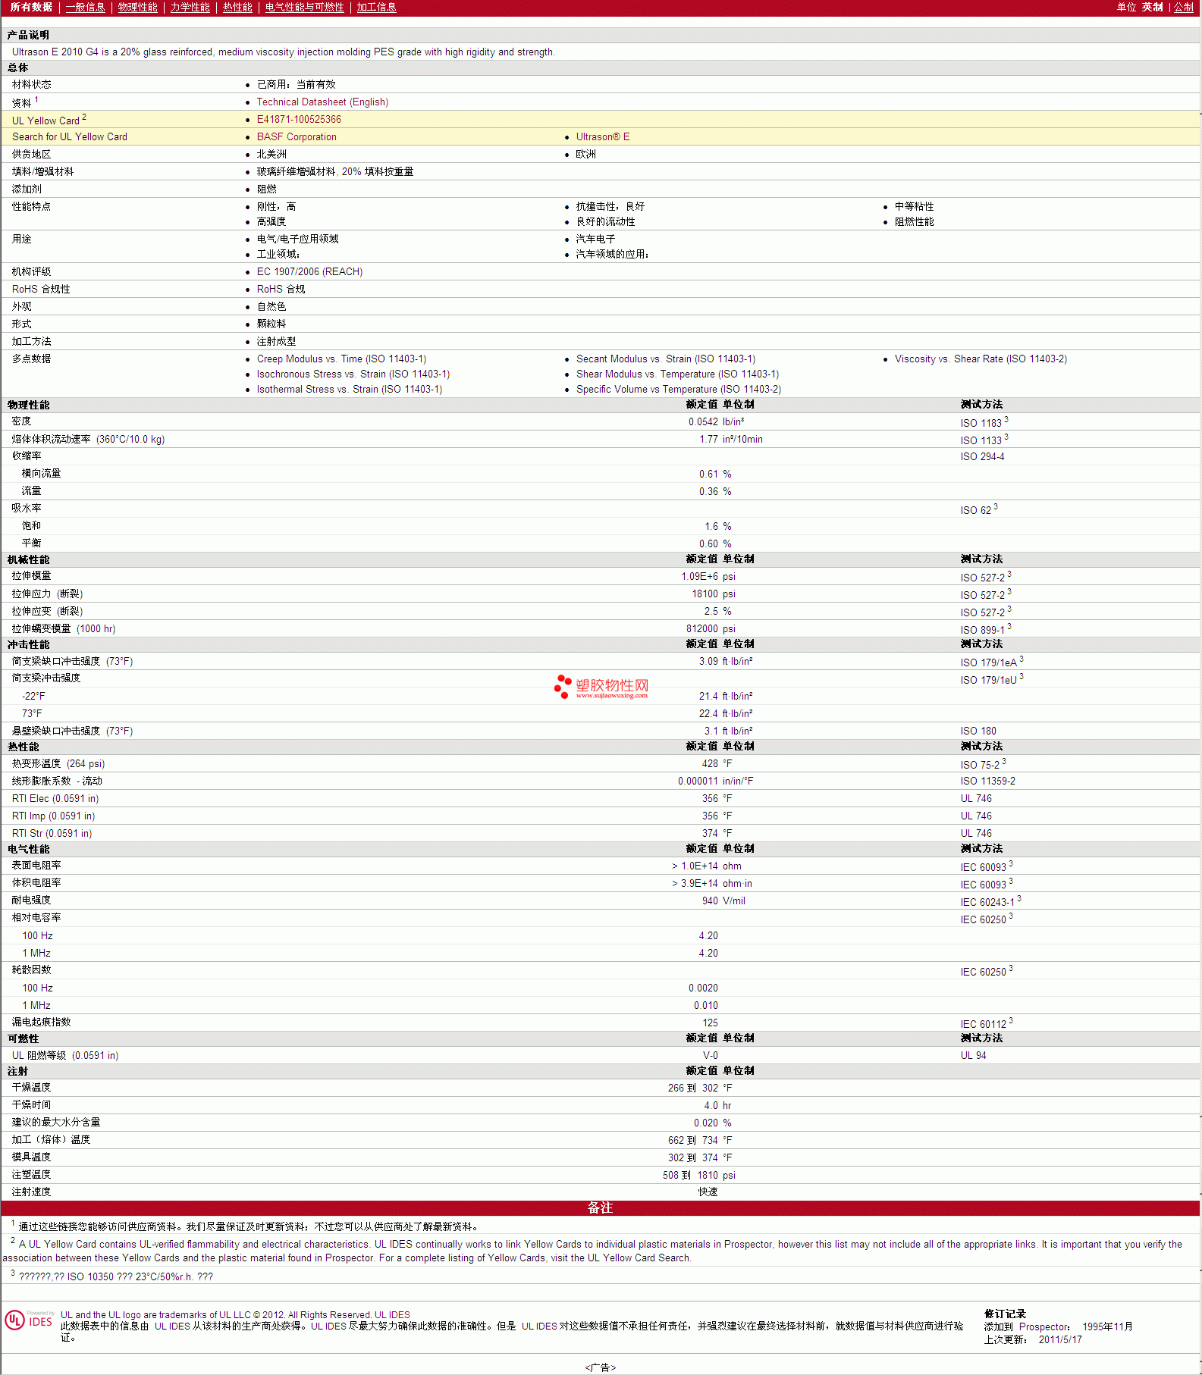The image size is (1202, 1375).
Task: Show the 热性能 tab
Action: click(237, 8)
